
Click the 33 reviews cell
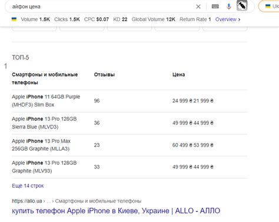coord(97,167)
